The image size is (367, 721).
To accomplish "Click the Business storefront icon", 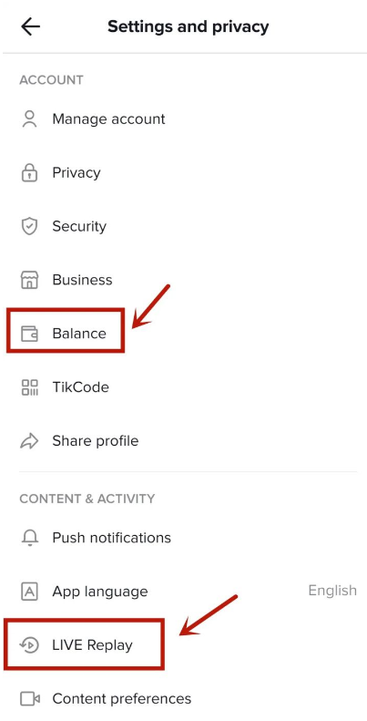I will [x=30, y=280].
